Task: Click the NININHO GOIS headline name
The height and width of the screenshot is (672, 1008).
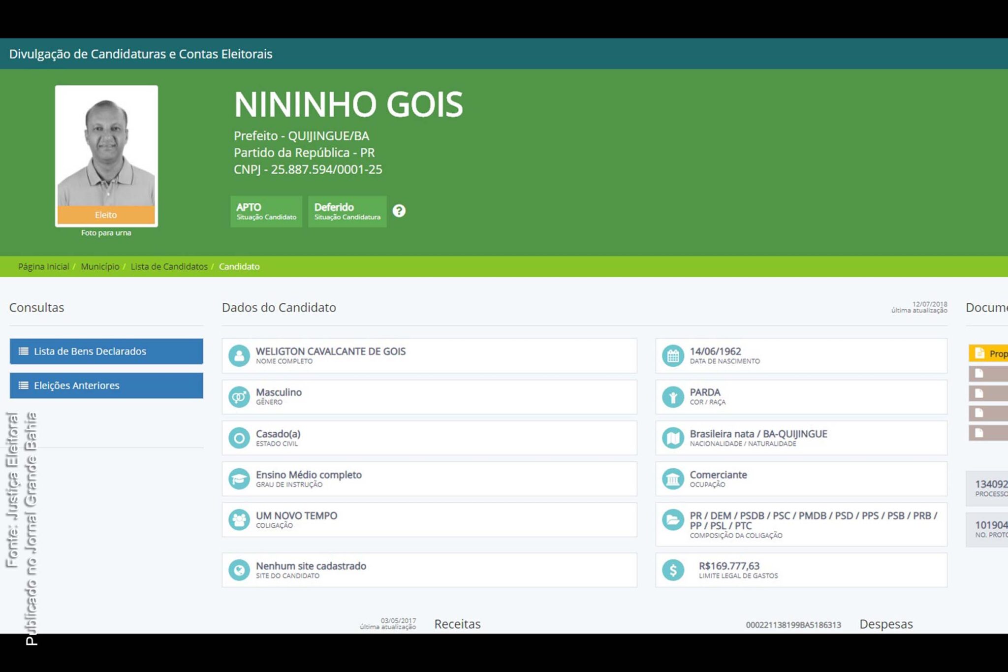Action: pyautogui.click(x=348, y=104)
